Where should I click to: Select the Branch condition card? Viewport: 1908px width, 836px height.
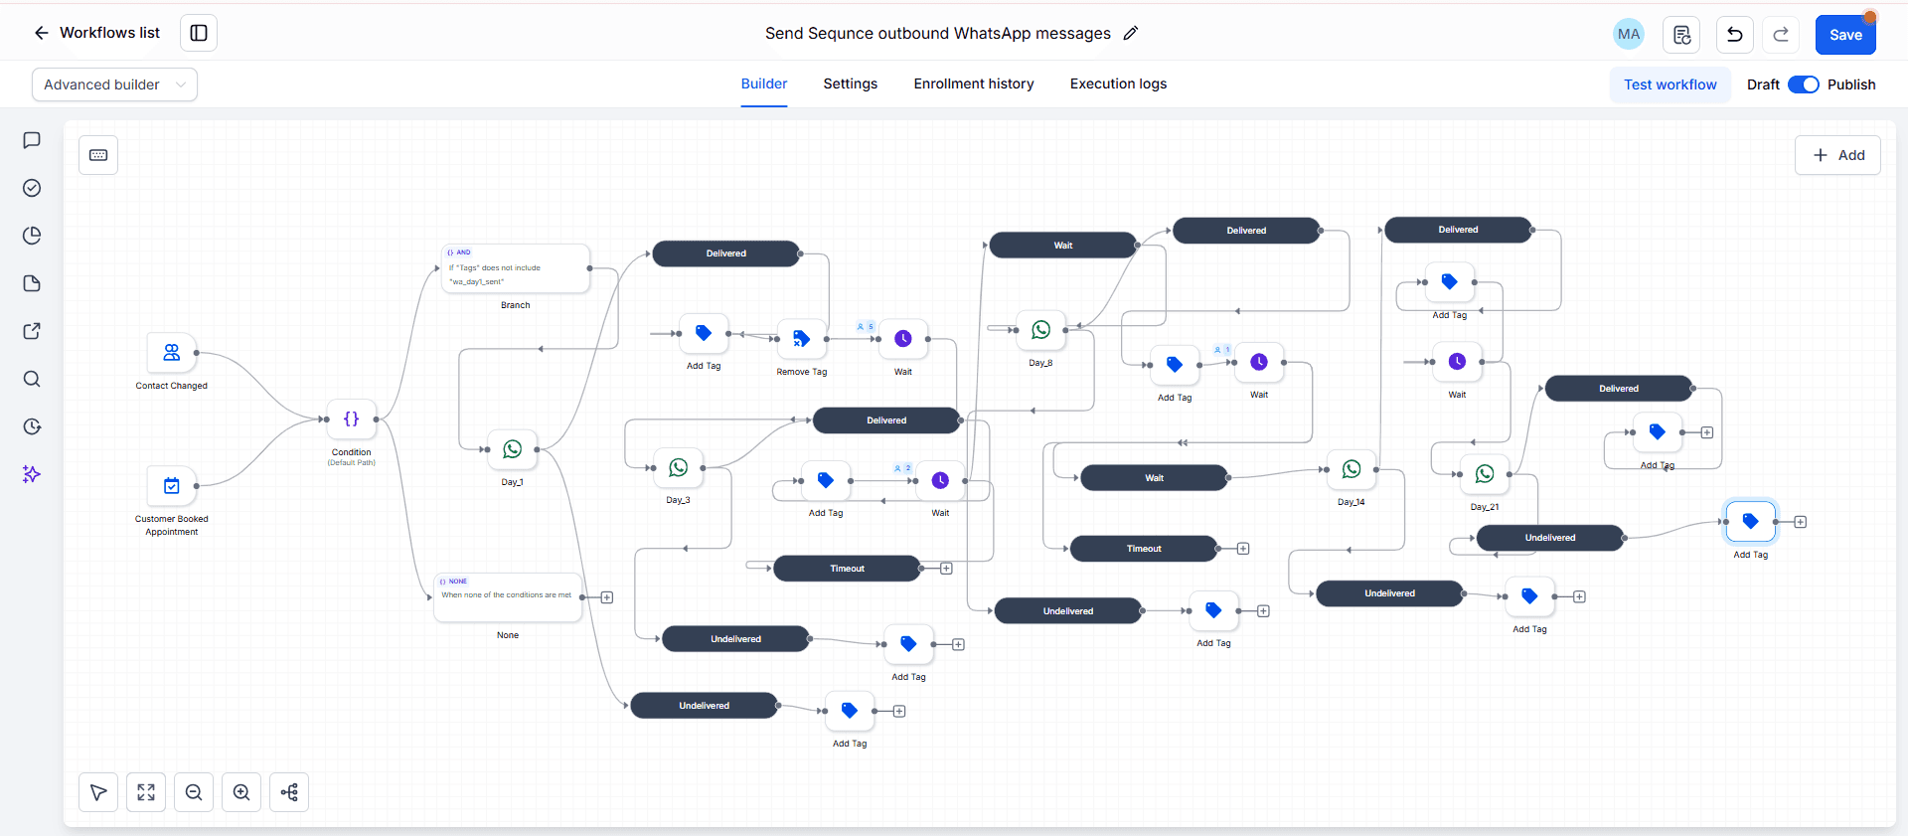[516, 268]
